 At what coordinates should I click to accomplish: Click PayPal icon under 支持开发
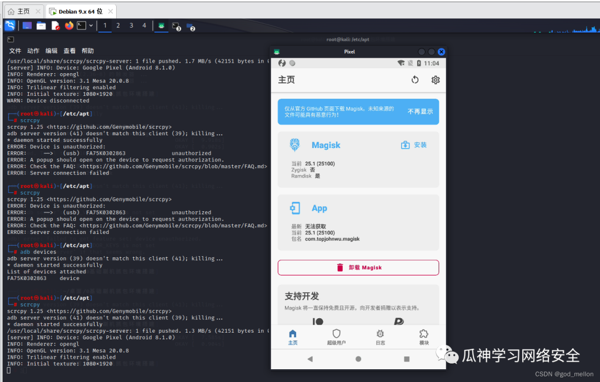[x=399, y=322]
